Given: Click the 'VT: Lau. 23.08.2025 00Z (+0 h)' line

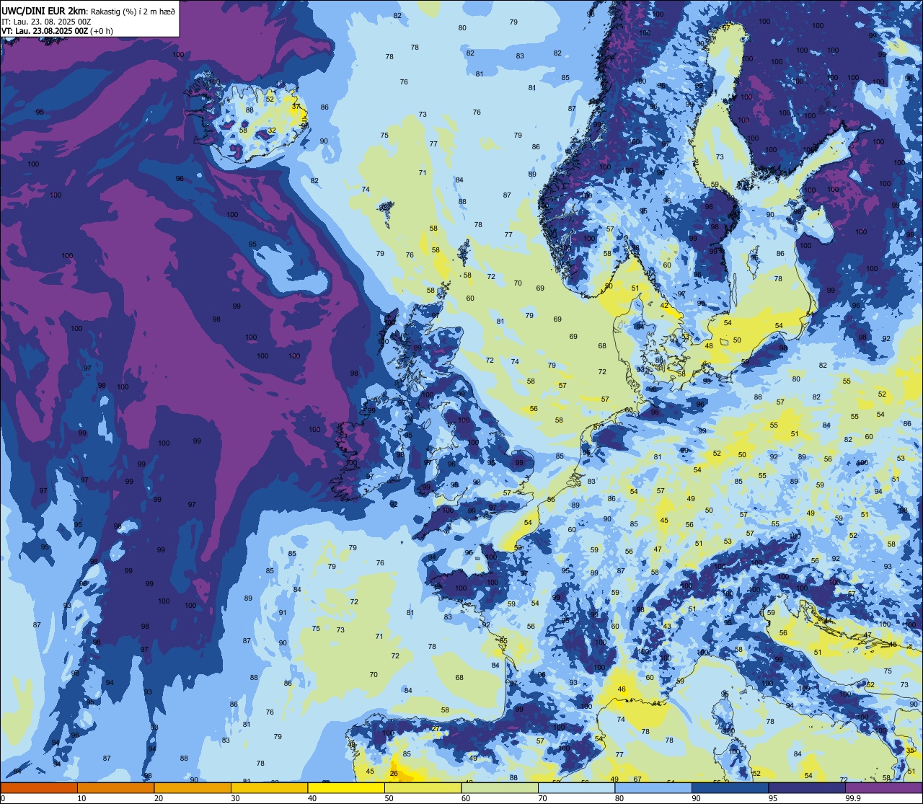Looking at the screenshot, I should pyautogui.click(x=57, y=31).
